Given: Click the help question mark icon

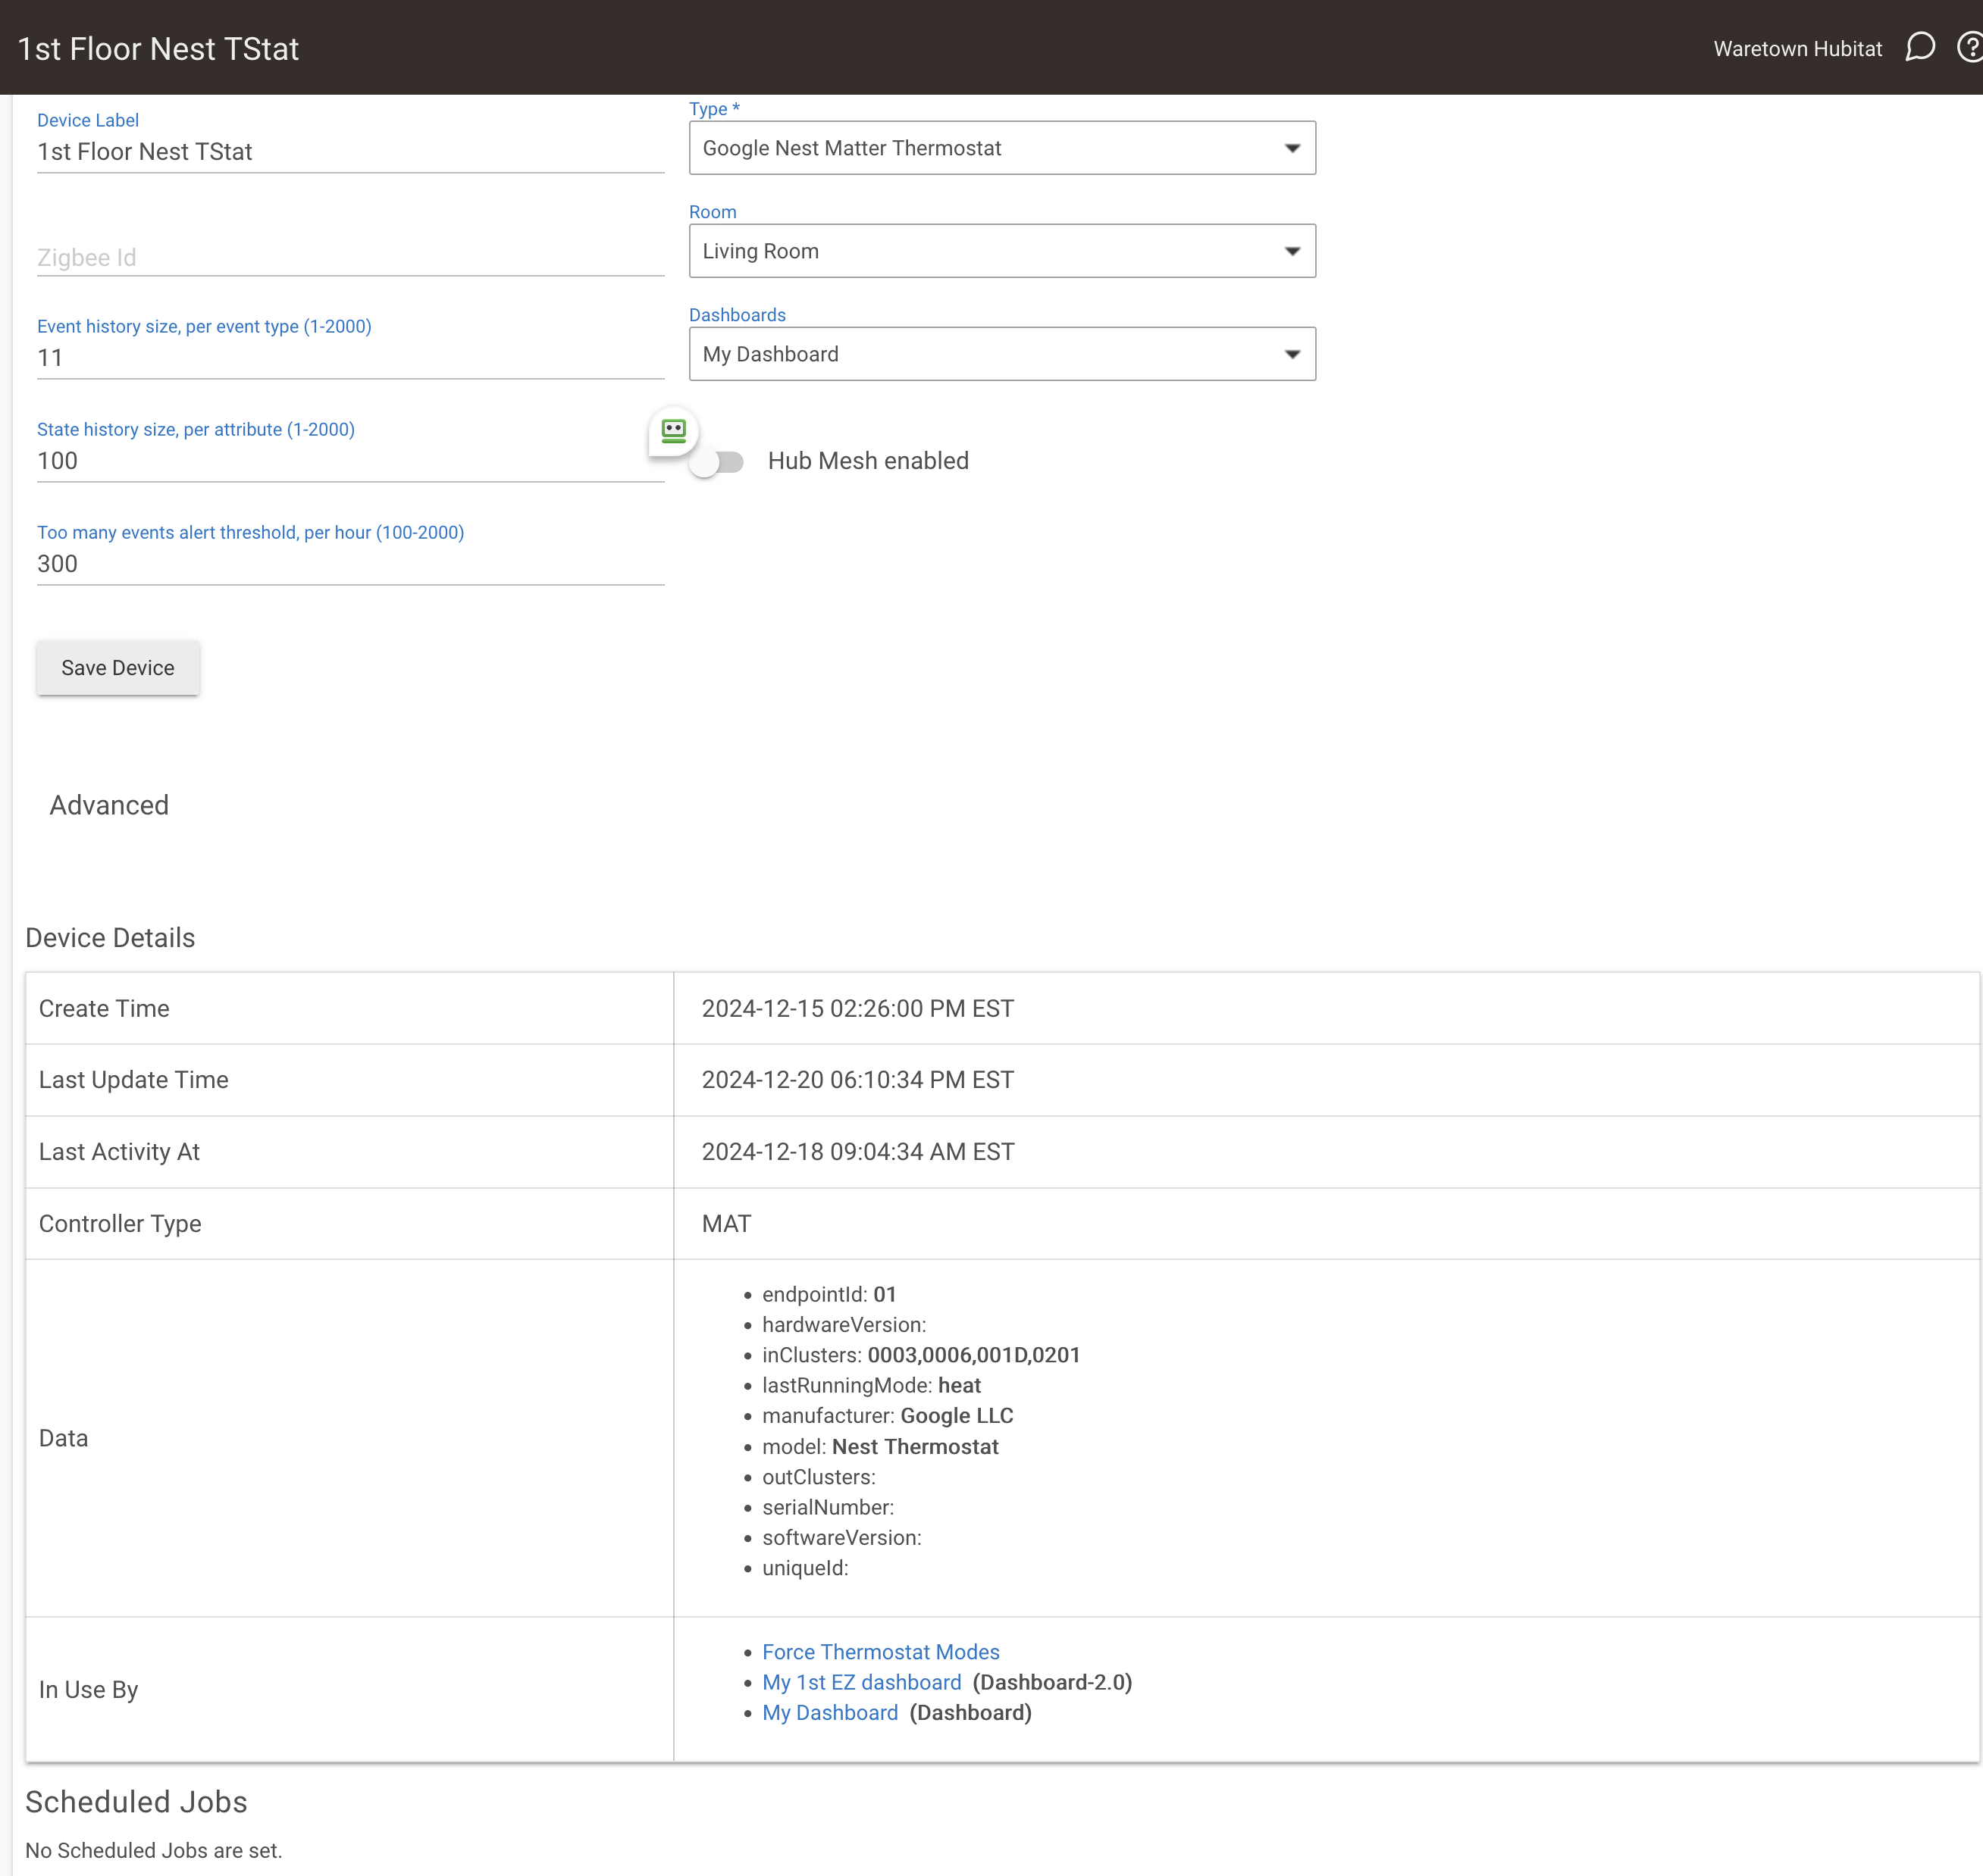Looking at the screenshot, I should point(1969,47).
